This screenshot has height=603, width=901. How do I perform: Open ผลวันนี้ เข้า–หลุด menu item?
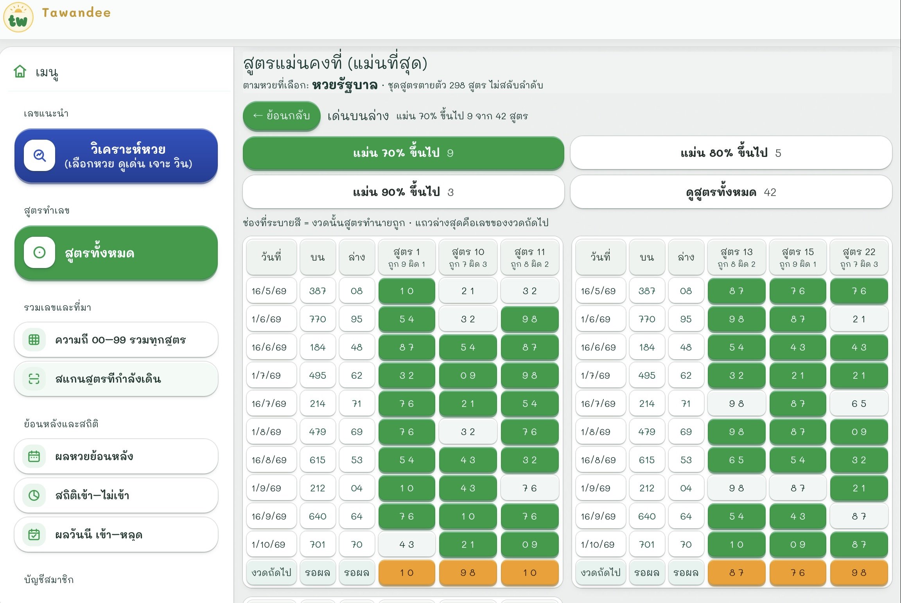(116, 535)
